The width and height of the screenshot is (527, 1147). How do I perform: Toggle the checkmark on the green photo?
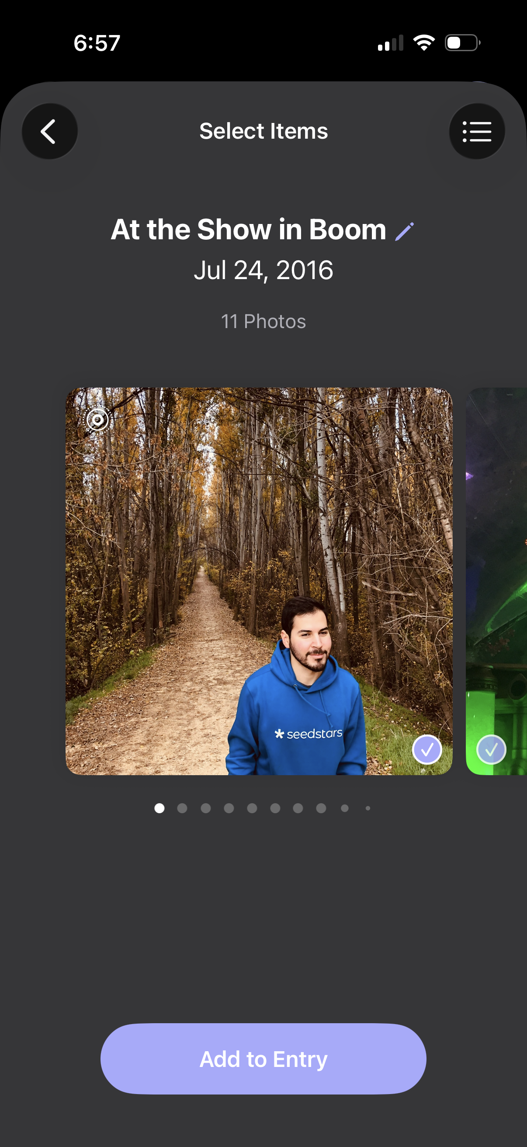click(491, 749)
